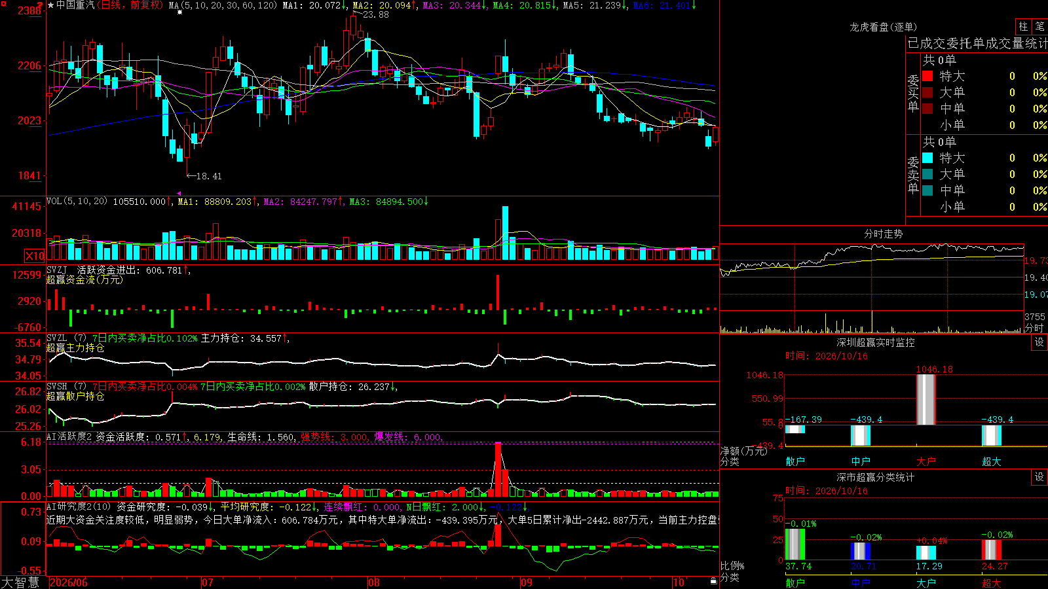Open 设 settings for 深圳超赢实时监控
The image size is (1048, 589).
tap(1039, 342)
